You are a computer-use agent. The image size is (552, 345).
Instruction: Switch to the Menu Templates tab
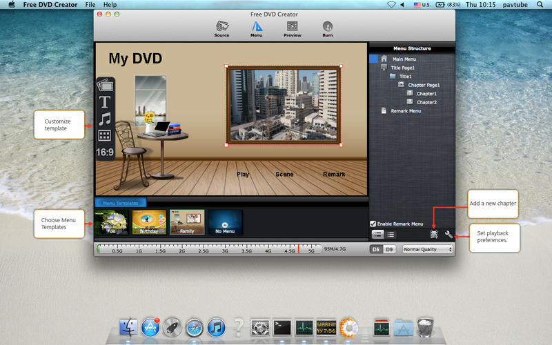tap(121, 203)
